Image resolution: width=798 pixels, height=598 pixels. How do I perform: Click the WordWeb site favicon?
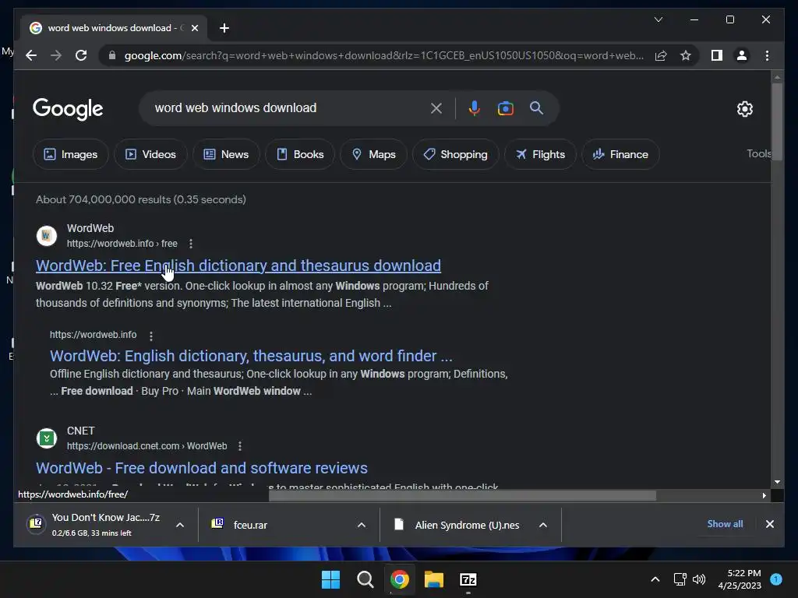coord(46,235)
